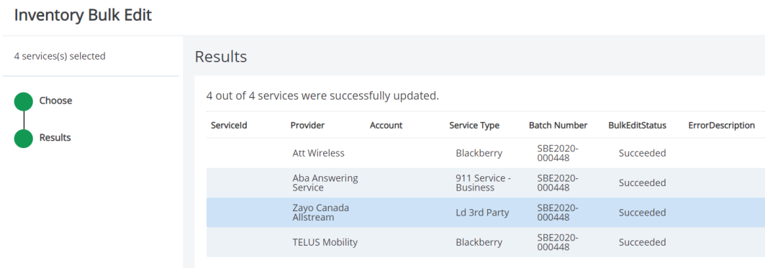Screen dimensions: 765x268
Task: Sort by ServiceId column header
Action: 229,125
